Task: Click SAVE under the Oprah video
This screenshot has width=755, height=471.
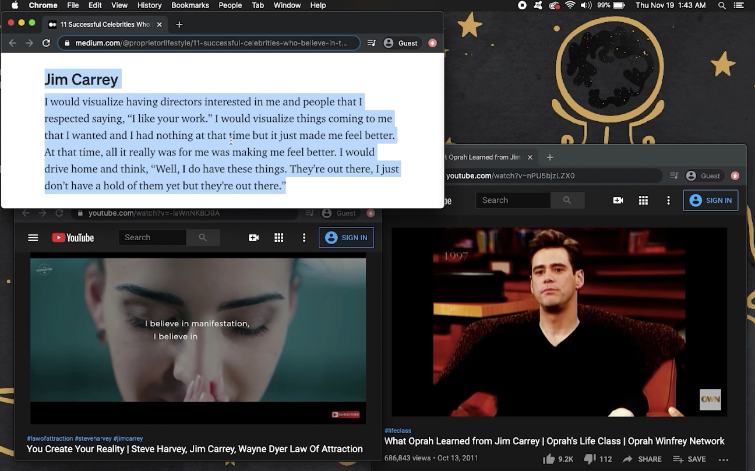Action: click(689, 459)
